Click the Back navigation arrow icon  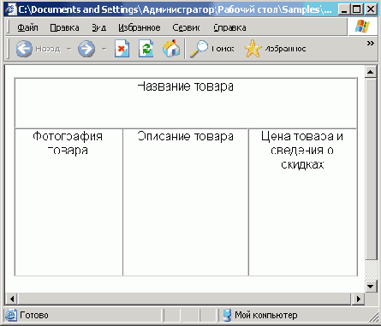point(24,49)
